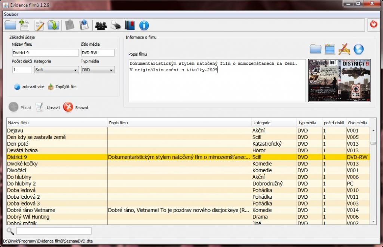The width and height of the screenshot is (383, 247).
Task: Click the document with pencil toolbar icon
Action: pos(39,25)
